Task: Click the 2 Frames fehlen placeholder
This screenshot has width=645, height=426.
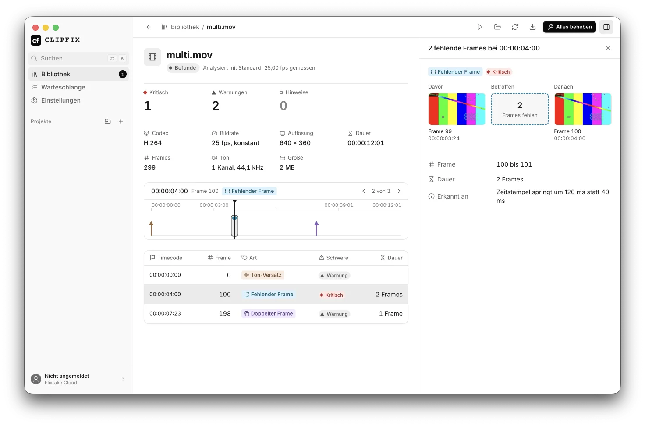Action: coord(520,109)
